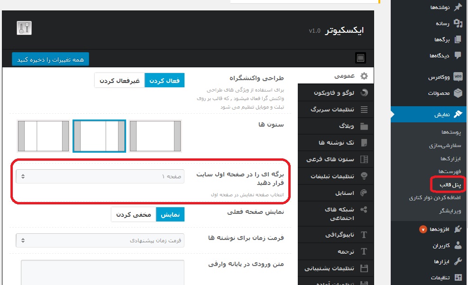Image resolution: width=468 pixels, height=285 pixels.
Task: Click the footer text input textarea
Action: tap(102, 273)
